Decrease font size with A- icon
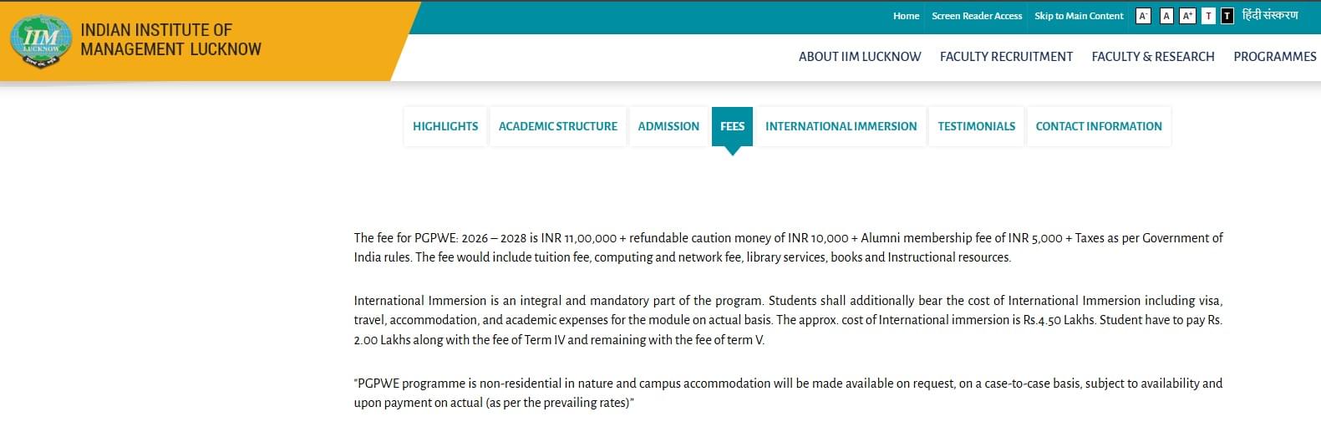 click(1143, 16)
